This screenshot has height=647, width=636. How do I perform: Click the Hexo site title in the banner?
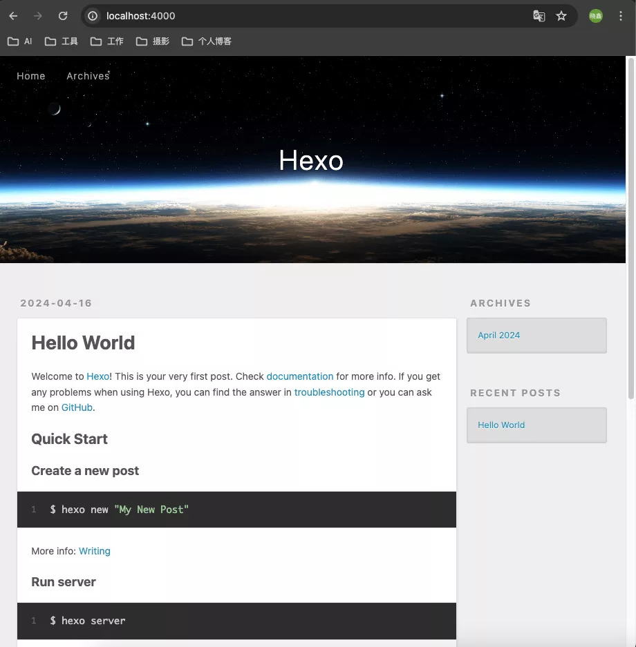311,160
